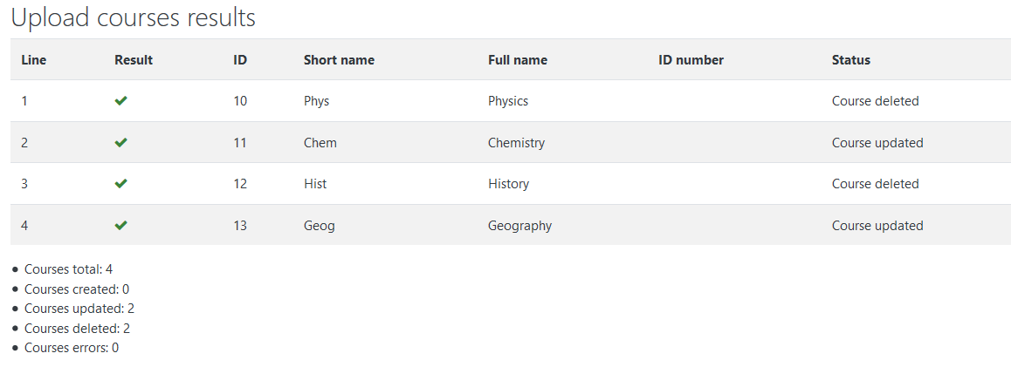
Task: Click the Course deleted status for History
Action: [876, 183]
